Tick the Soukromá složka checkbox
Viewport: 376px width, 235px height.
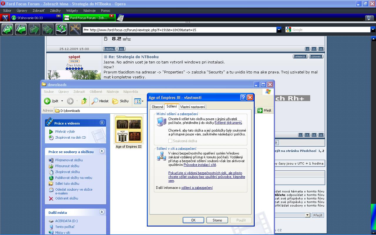coord(170,141)
